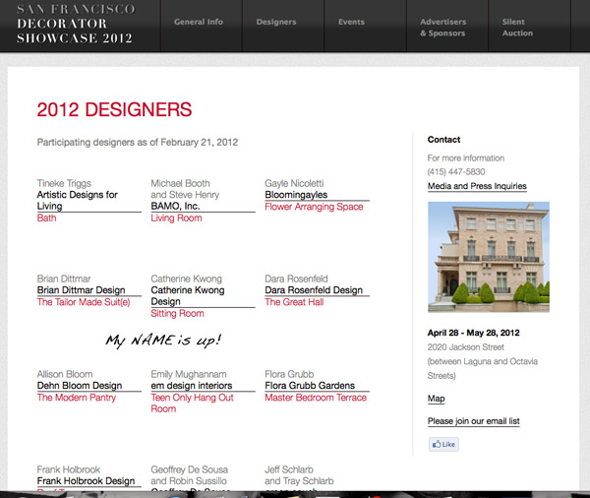Open Artistic Designs for Living link
This screenshot has height=498, width=590.
(x=77, y=201)
